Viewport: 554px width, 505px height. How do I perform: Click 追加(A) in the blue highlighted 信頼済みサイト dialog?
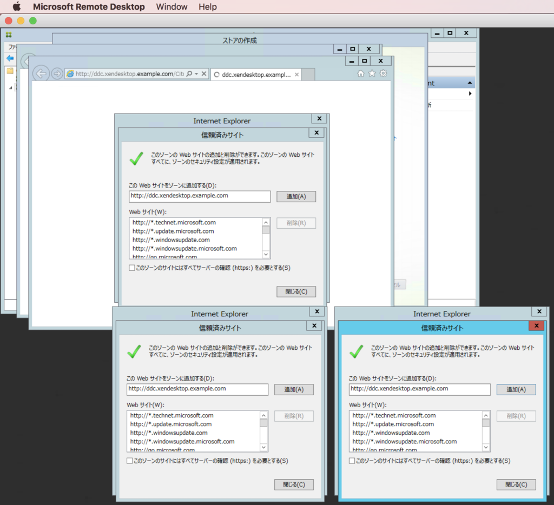516,389
